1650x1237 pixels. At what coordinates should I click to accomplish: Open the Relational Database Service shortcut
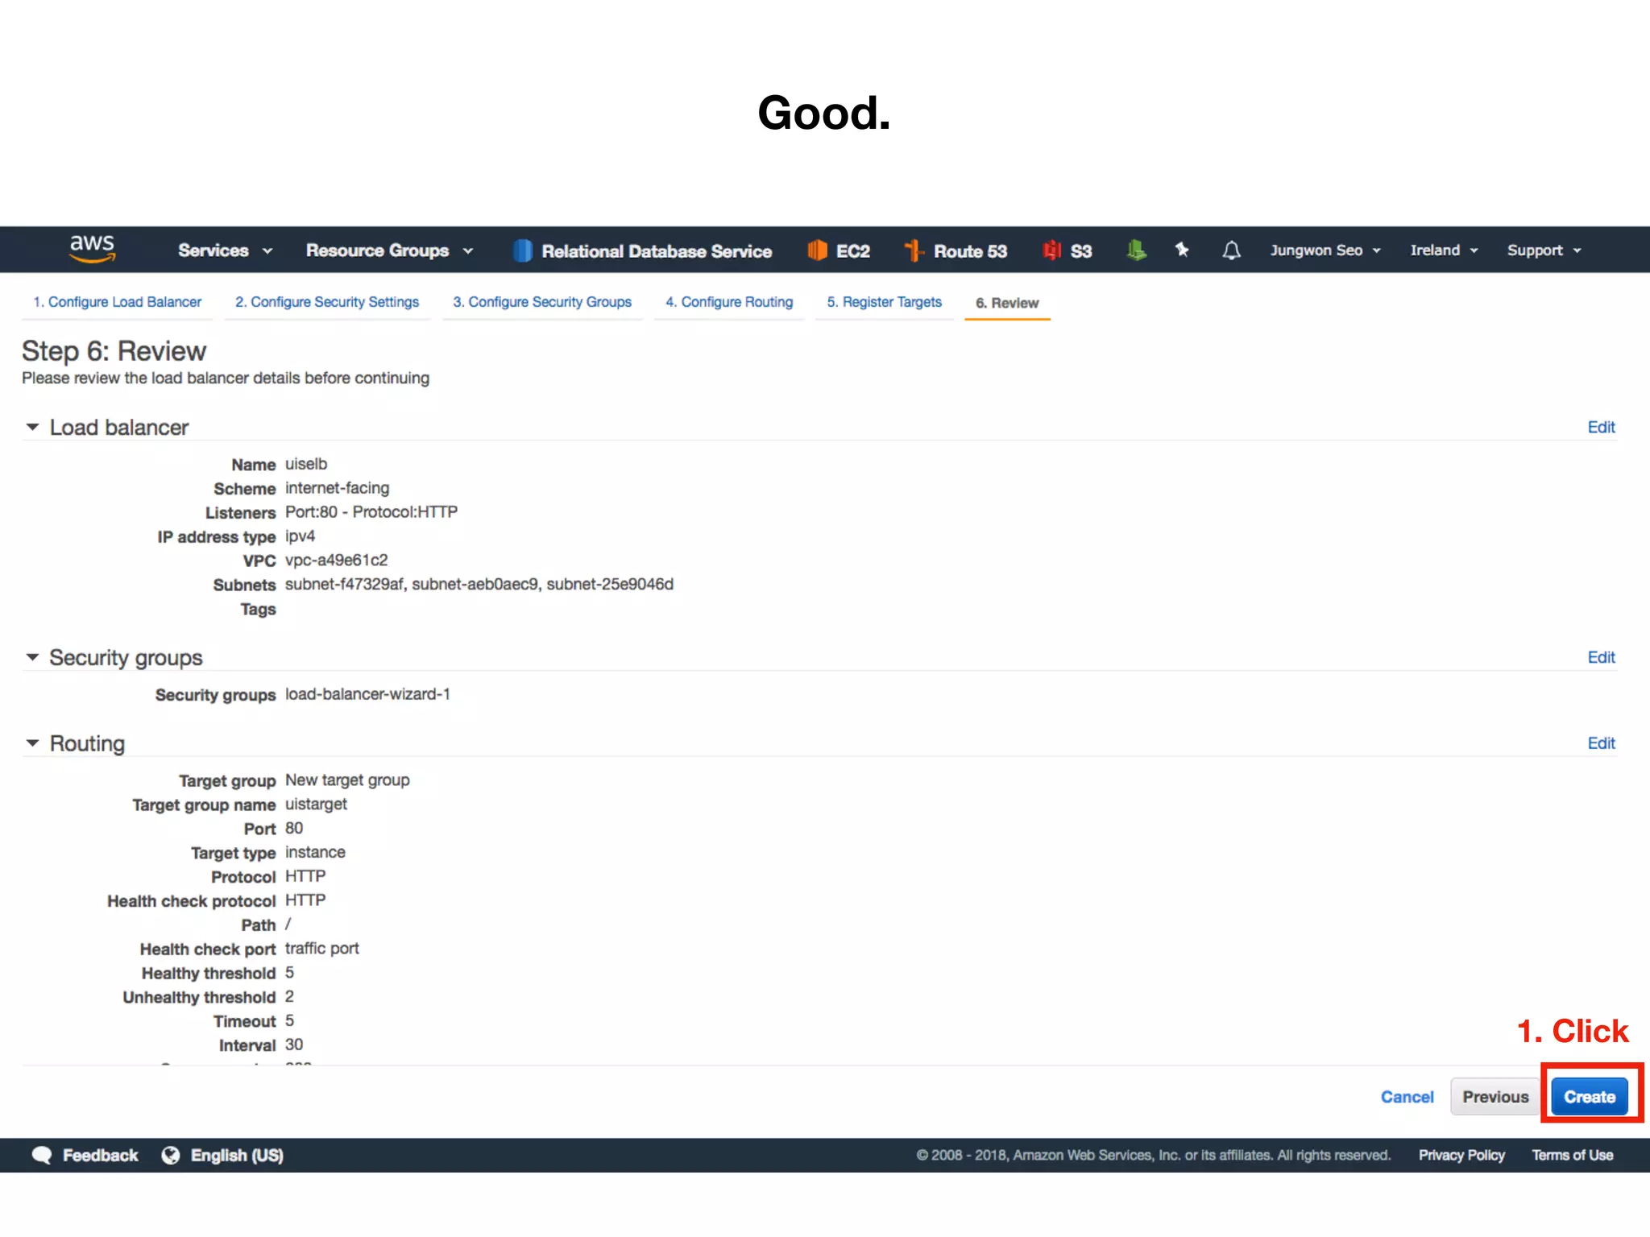click(642, 251)
